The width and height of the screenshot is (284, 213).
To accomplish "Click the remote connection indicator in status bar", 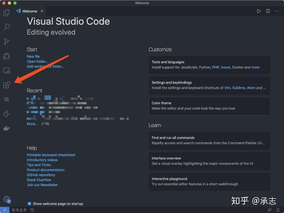I will pos(4,210).
